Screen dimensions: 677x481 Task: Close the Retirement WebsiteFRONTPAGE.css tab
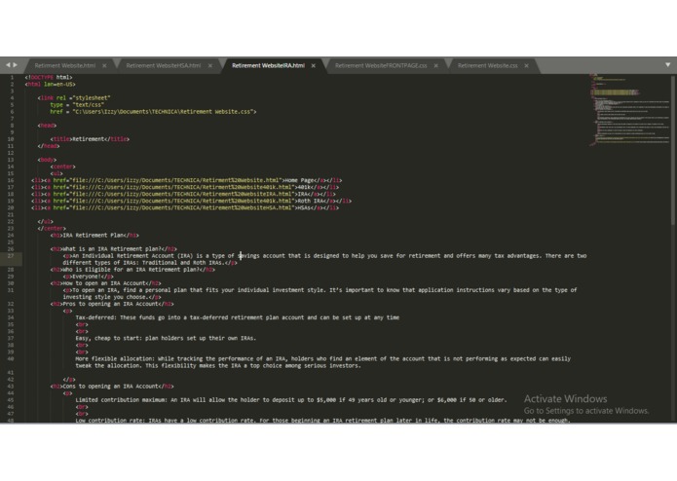pos(436,66)
